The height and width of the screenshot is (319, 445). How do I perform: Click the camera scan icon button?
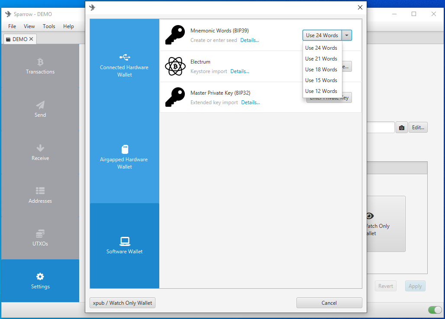[402, 128]
